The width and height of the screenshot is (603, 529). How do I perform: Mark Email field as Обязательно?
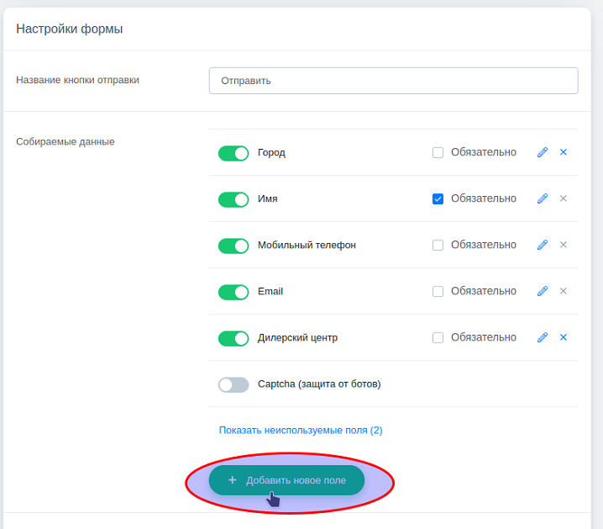[x=438, y=291]
